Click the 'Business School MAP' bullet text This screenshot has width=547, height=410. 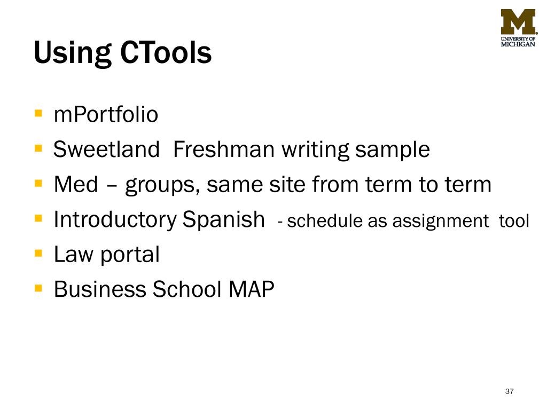[x=164, y=289]
